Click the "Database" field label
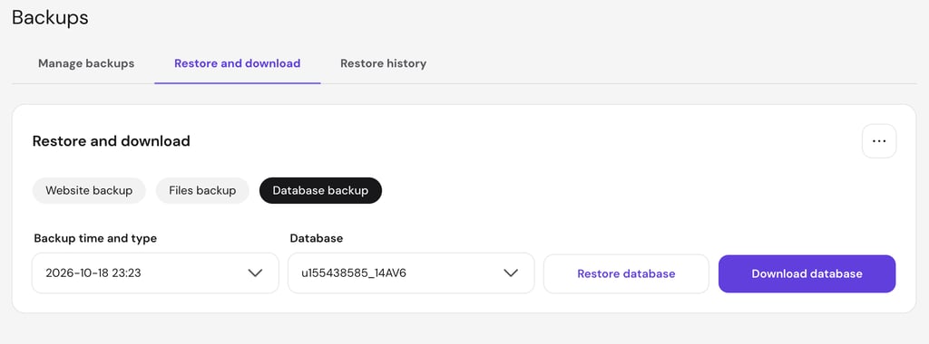929x344 pixels. (317, 238)
